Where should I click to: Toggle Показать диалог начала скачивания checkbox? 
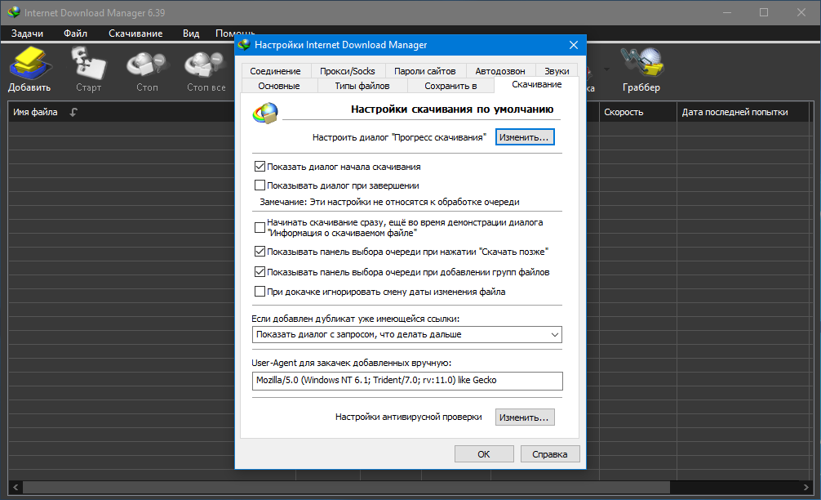[260, 167]
